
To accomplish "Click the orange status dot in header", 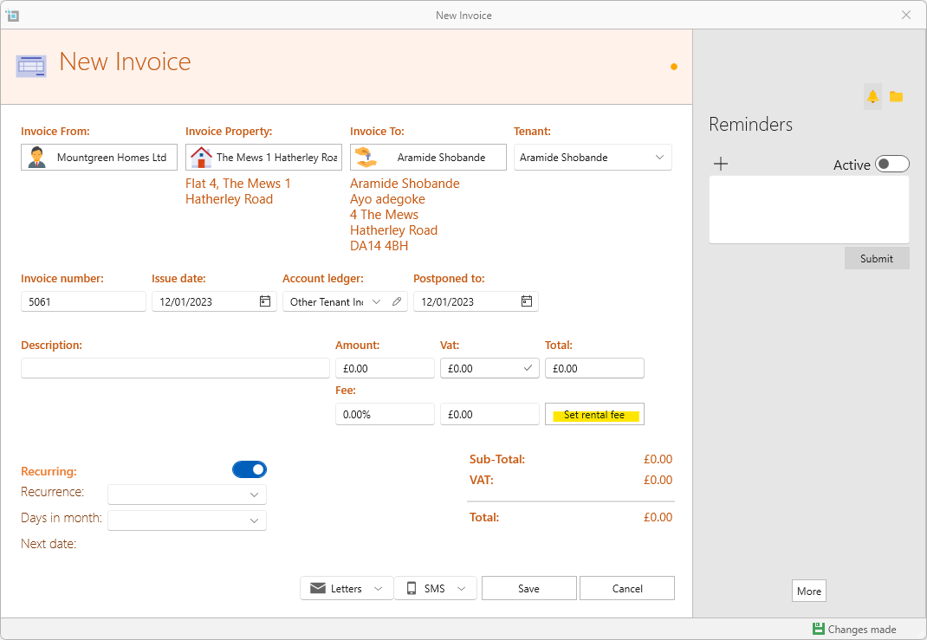I will [674, 67].
